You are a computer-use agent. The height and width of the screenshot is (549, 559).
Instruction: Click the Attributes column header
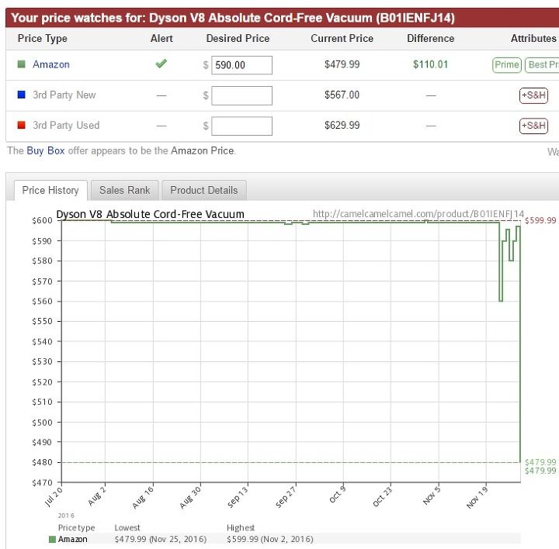coord(533,38)
